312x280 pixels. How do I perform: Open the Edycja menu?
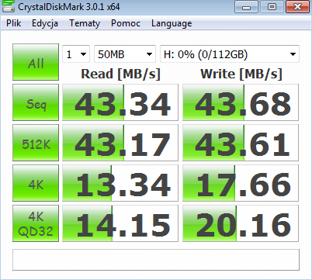tap(45, 23)
